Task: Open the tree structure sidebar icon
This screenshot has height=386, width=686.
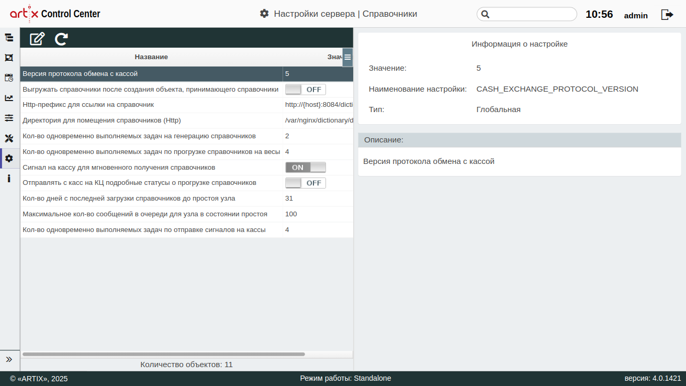Action: click(9, 38)
